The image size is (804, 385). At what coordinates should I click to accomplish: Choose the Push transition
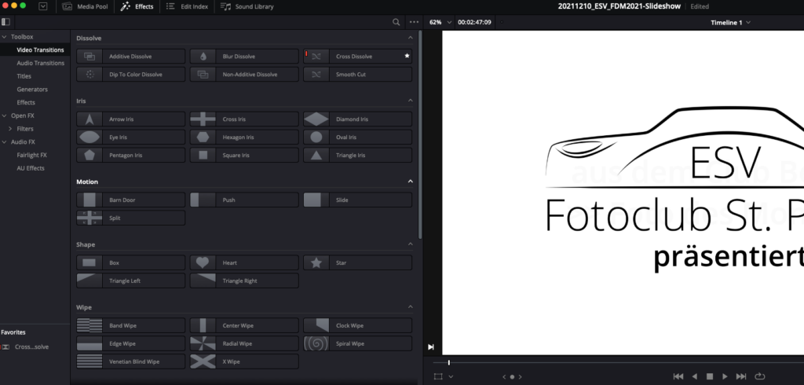point(244,200)
